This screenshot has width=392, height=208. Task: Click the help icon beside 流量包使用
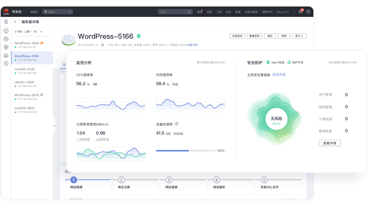(176, 124)
